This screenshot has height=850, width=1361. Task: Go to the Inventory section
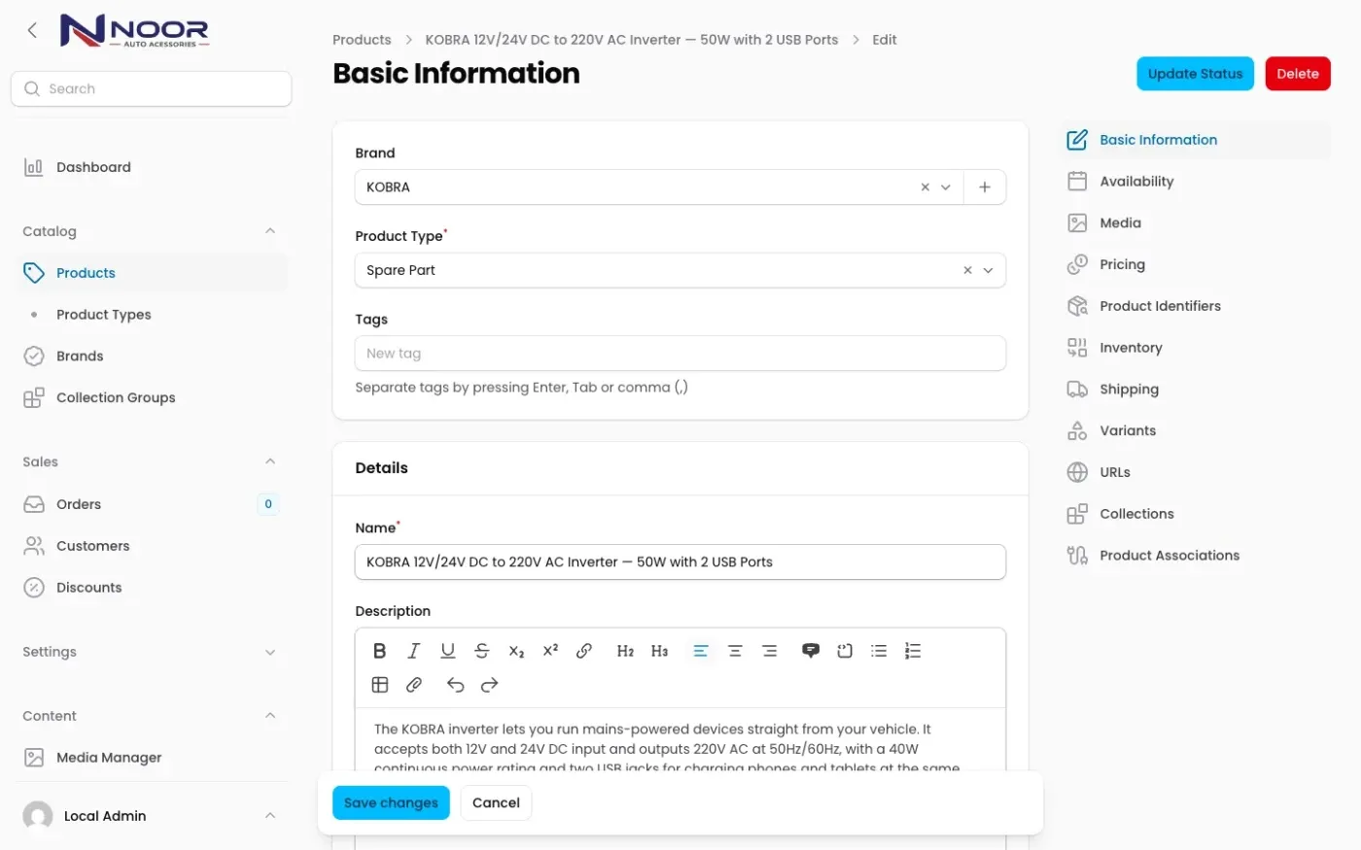click(1197, 348)
